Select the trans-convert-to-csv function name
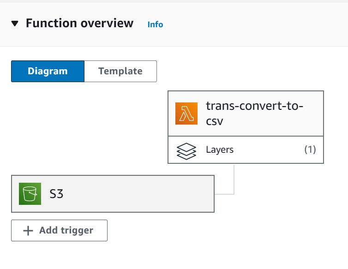Screen dimensions: 348x269 click(254, 114)
